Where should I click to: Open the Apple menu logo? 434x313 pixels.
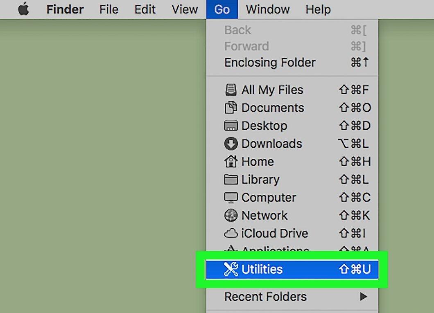pos(23,9)
